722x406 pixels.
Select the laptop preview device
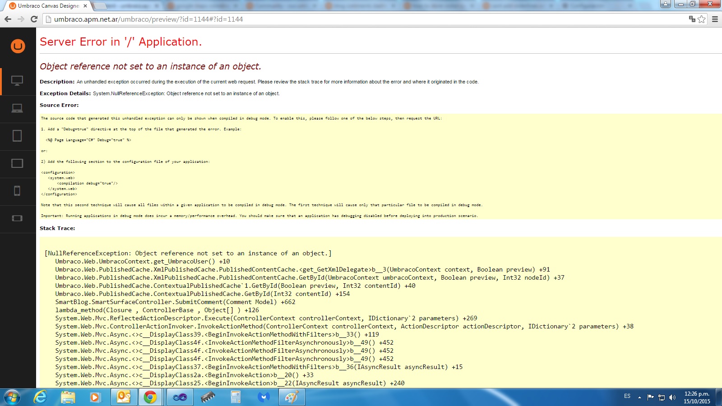[17, 109]
